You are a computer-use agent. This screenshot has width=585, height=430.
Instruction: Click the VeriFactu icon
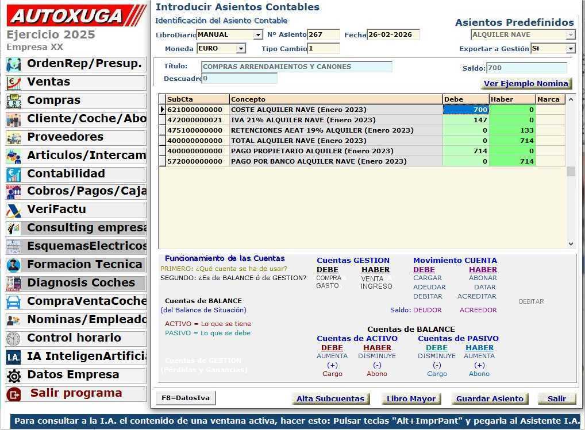click(x=13, y=210)
